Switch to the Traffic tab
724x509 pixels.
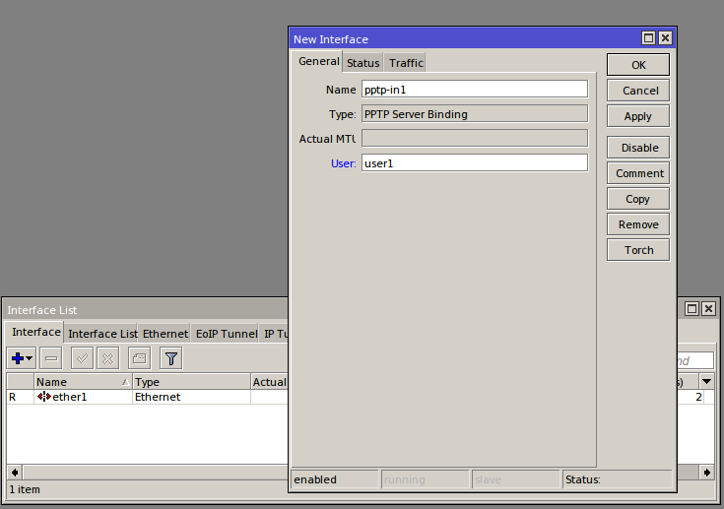(406, 63)
